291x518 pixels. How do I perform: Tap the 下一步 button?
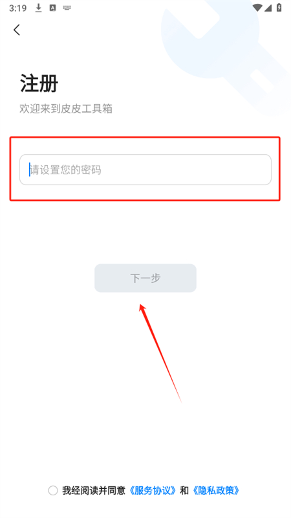click(x=145, y=278)
